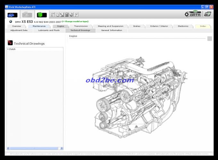Click the BMW X5 E53 model title text
The height and width of the screenshot is (160, 218).
[38, 22]
